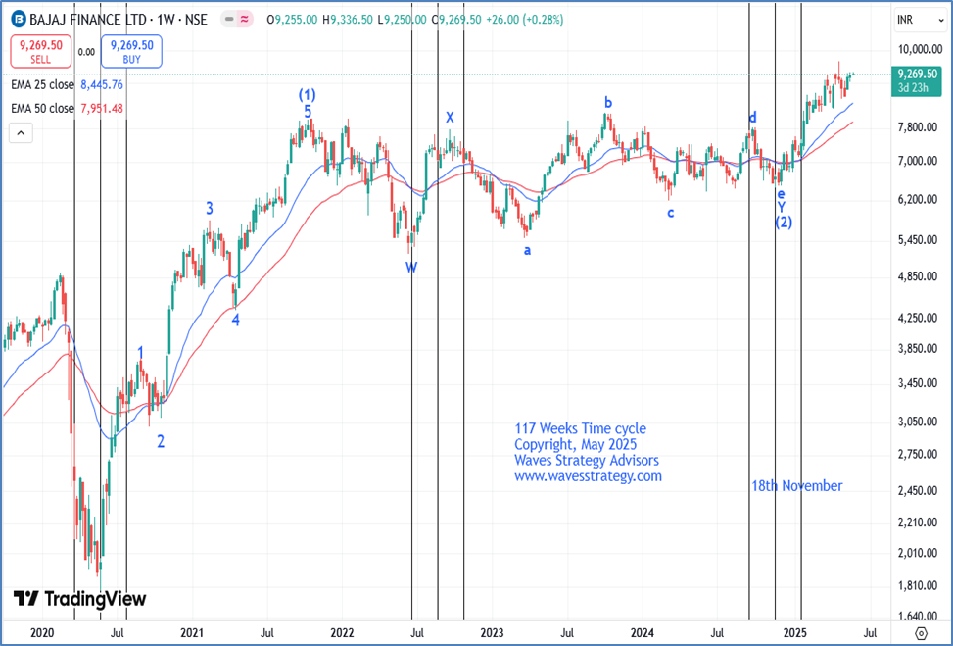Click the 0.00 spread value between Sell and Buy
This screenshot has height=646, width=953.
pyautogui.click(x=86, y=52)
